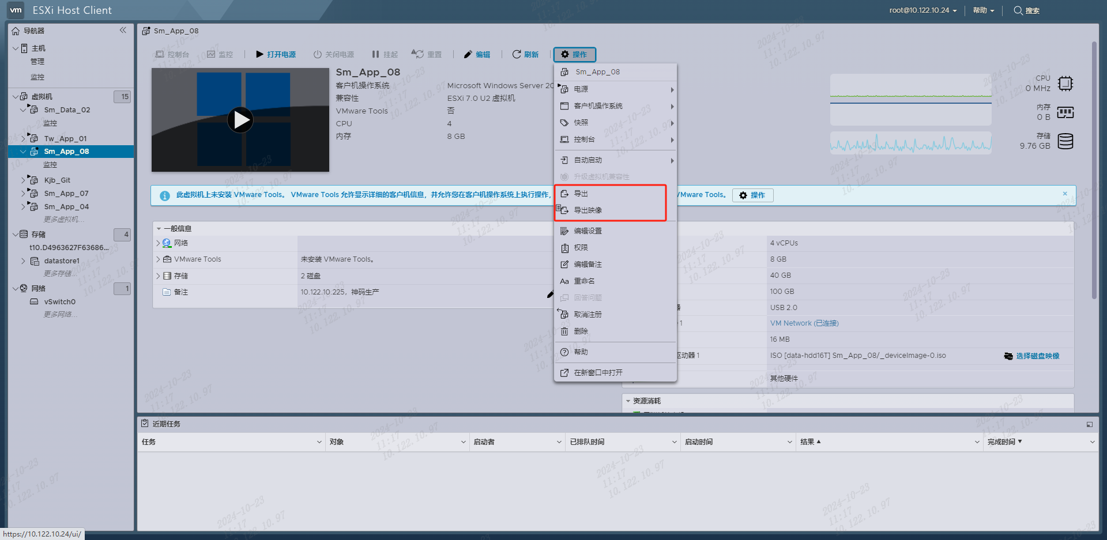Choose 编辑备注 from the actions menu

coord(615,265)
